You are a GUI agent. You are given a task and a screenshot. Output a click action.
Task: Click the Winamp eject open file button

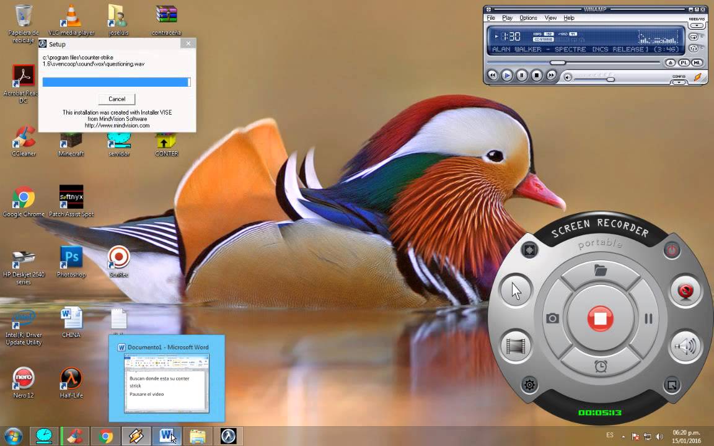[670, 63]
